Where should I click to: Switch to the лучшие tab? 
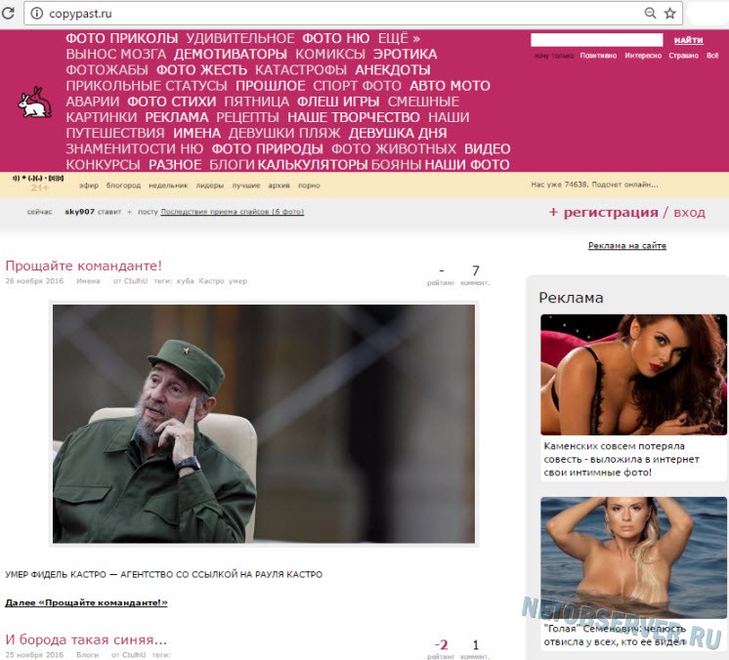[246, 186]
